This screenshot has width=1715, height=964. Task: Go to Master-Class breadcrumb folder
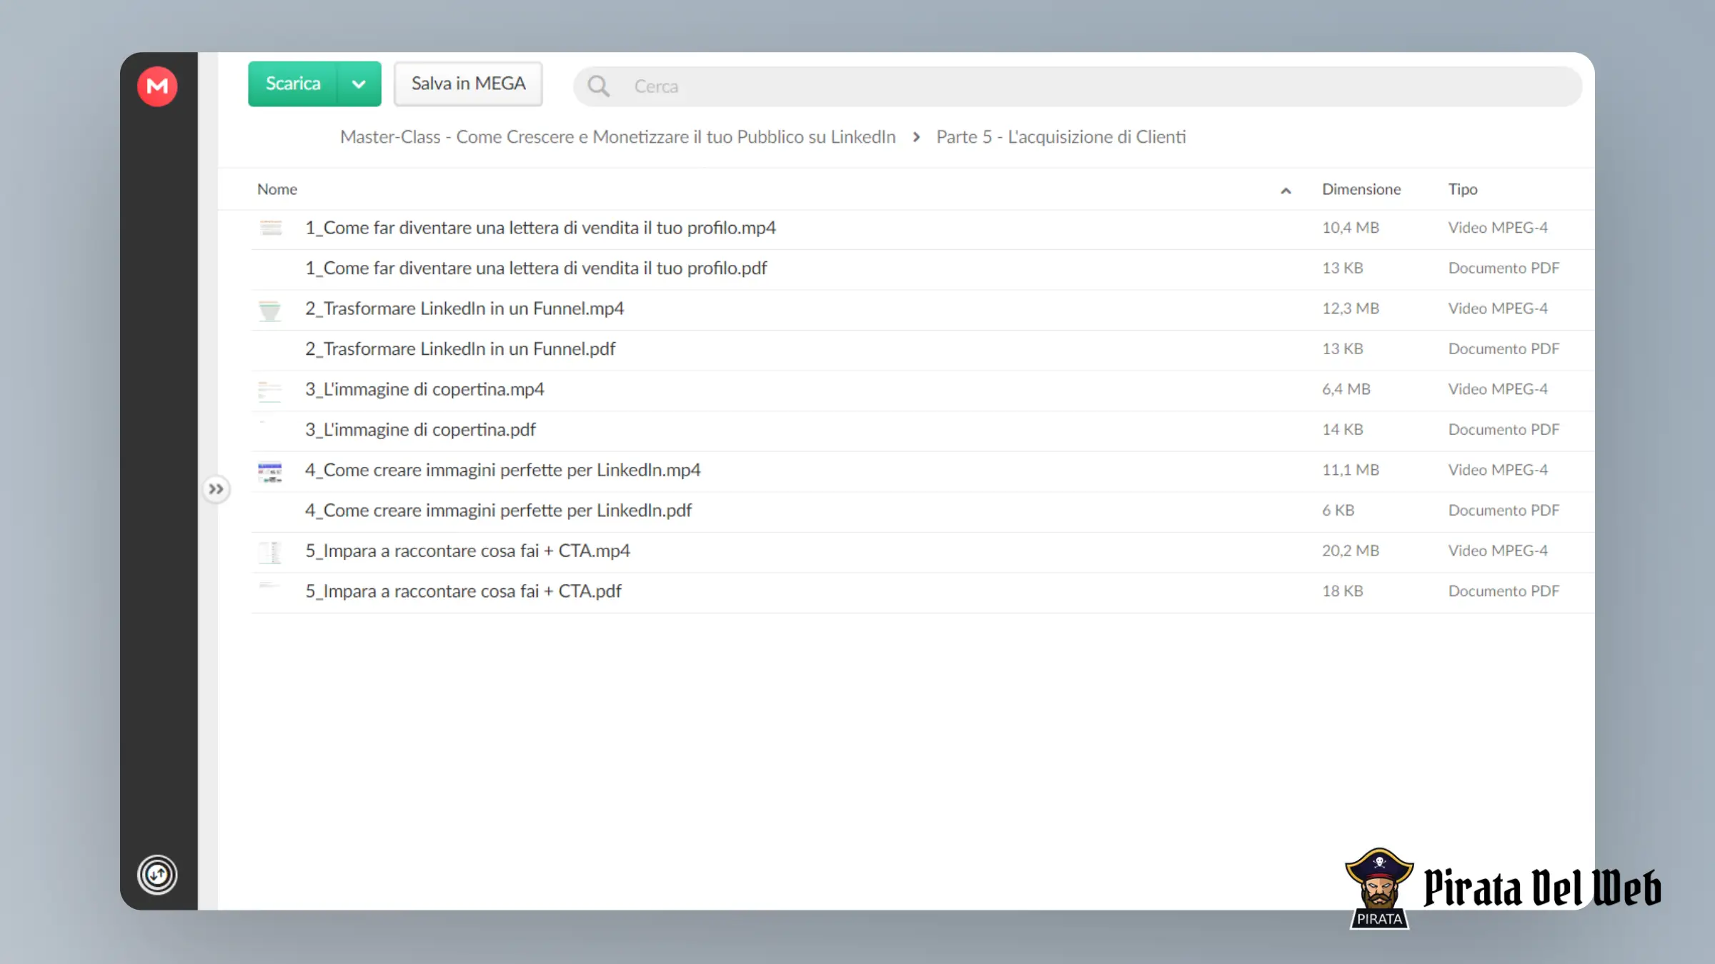[617, 137]
